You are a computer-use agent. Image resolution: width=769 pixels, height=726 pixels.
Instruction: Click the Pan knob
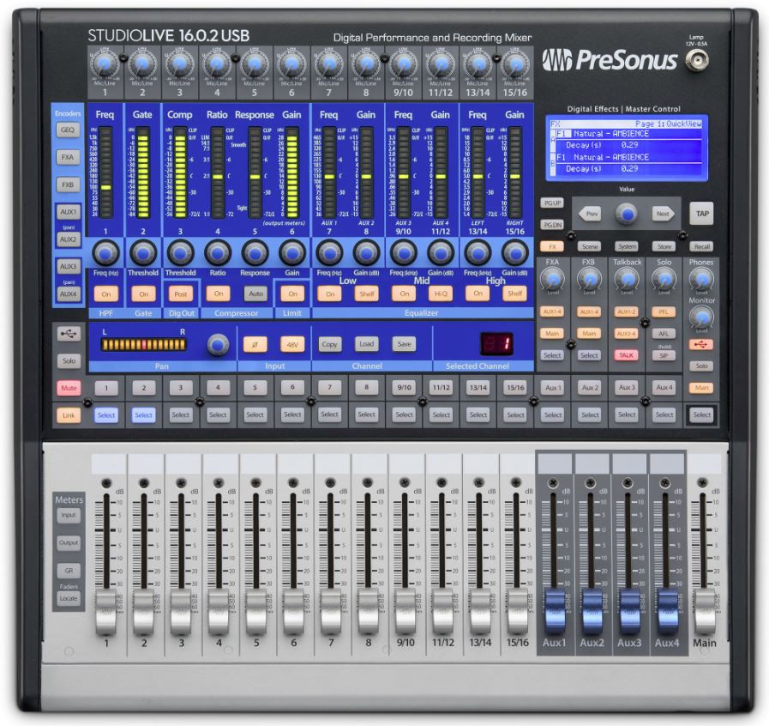tap(219, 344)
